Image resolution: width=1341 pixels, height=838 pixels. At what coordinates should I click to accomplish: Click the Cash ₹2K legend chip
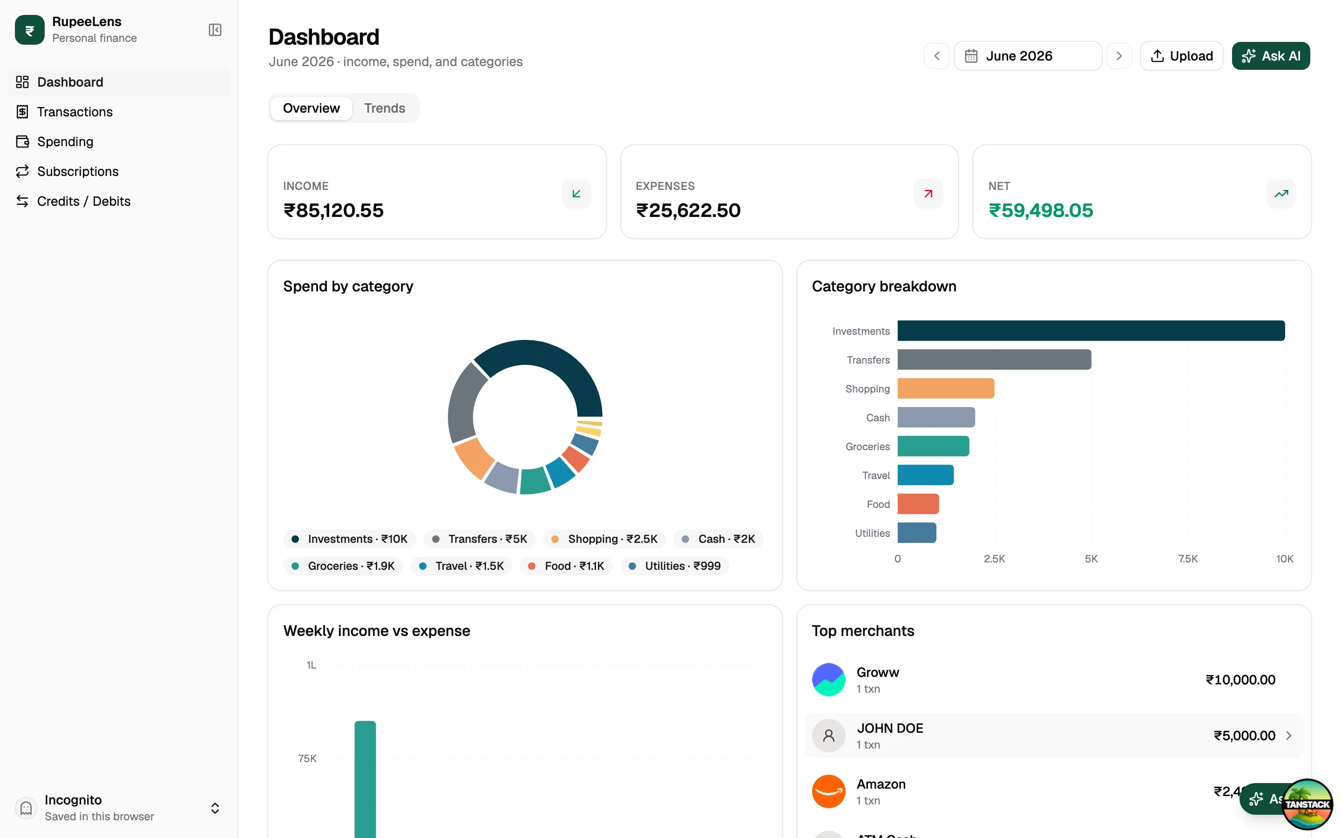point(718,539)
